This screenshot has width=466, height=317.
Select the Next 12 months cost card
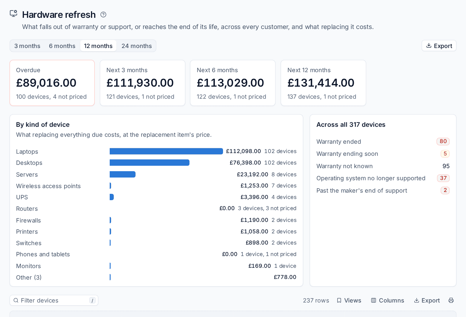(x=323, y=83)
